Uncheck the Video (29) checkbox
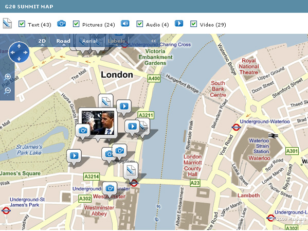 click(193, 24)
